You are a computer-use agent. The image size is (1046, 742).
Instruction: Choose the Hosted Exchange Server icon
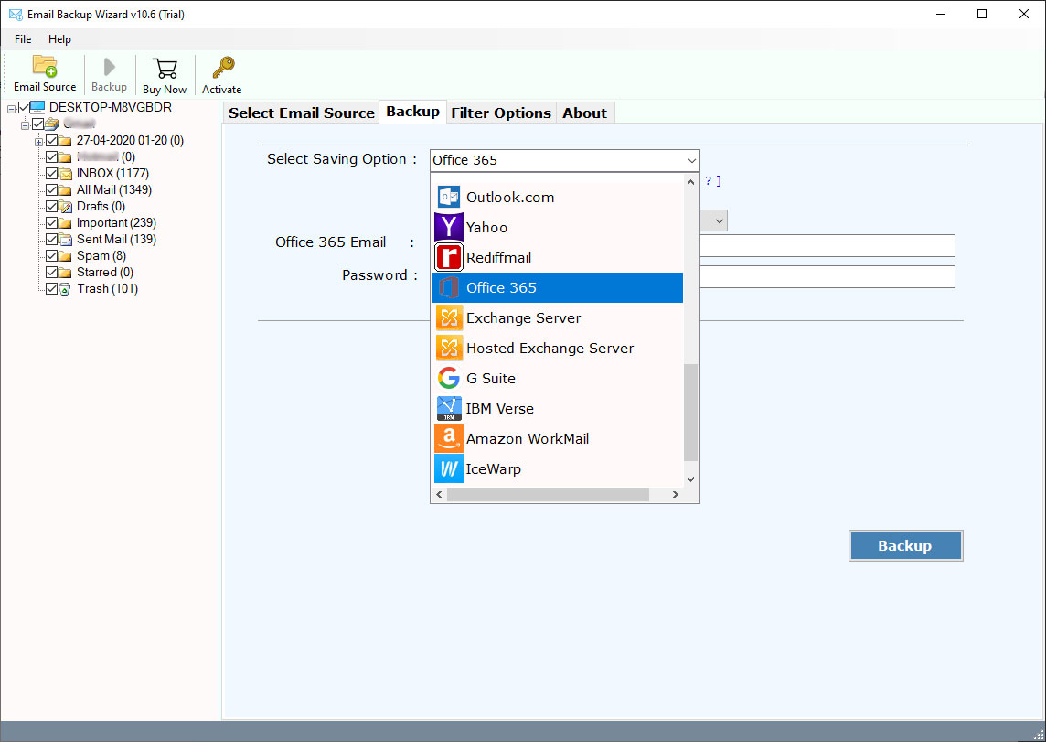click(448, 348)
